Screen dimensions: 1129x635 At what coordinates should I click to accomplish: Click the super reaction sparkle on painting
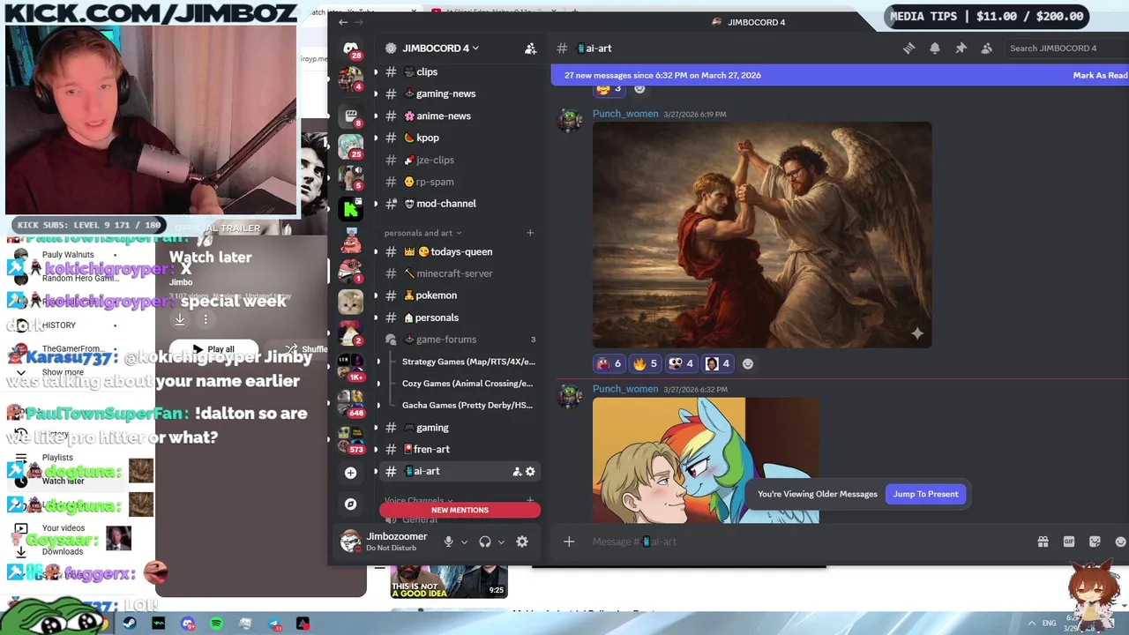pos(916,333)
